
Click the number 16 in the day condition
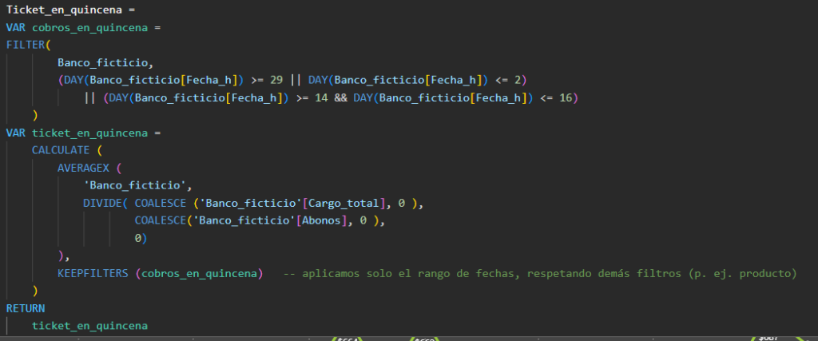[569, 97]
